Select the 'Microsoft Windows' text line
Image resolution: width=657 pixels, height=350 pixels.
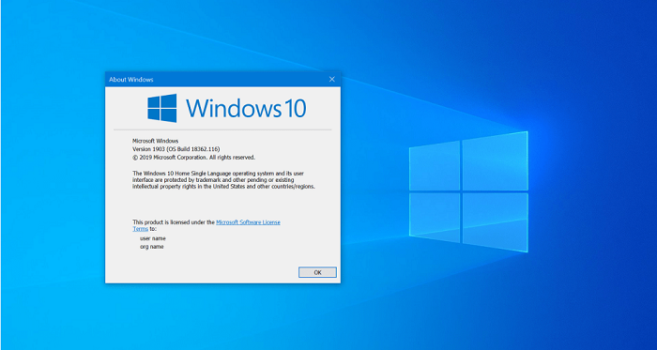click(156, 141)
